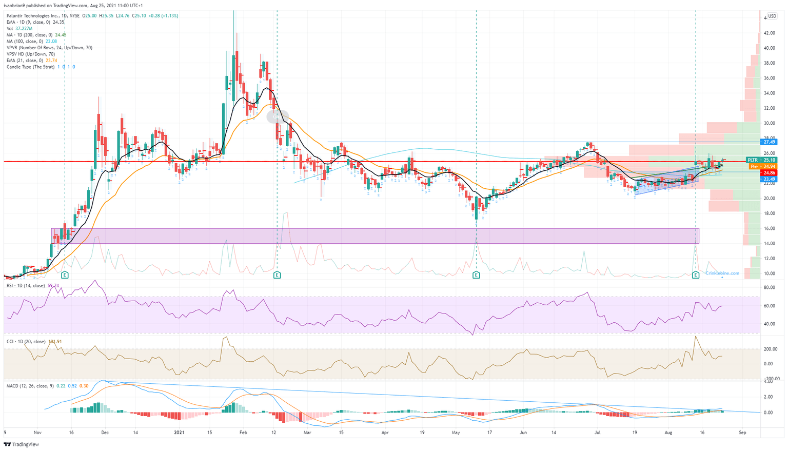788x451 pixels.
Task: Click the Sep label on the date axis
Action: [742, 433]
